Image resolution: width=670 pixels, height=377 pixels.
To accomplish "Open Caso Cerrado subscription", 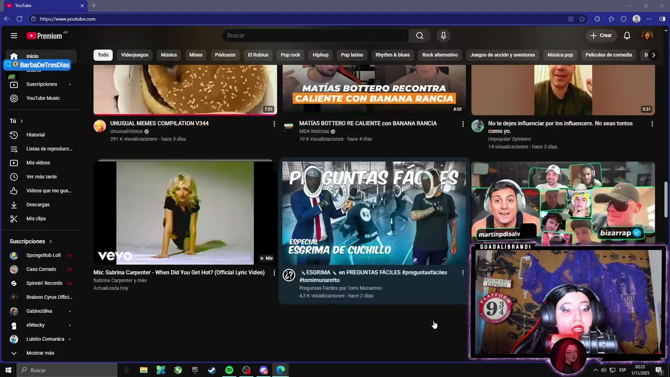I will pyautogui.click(x=41, y=269).
